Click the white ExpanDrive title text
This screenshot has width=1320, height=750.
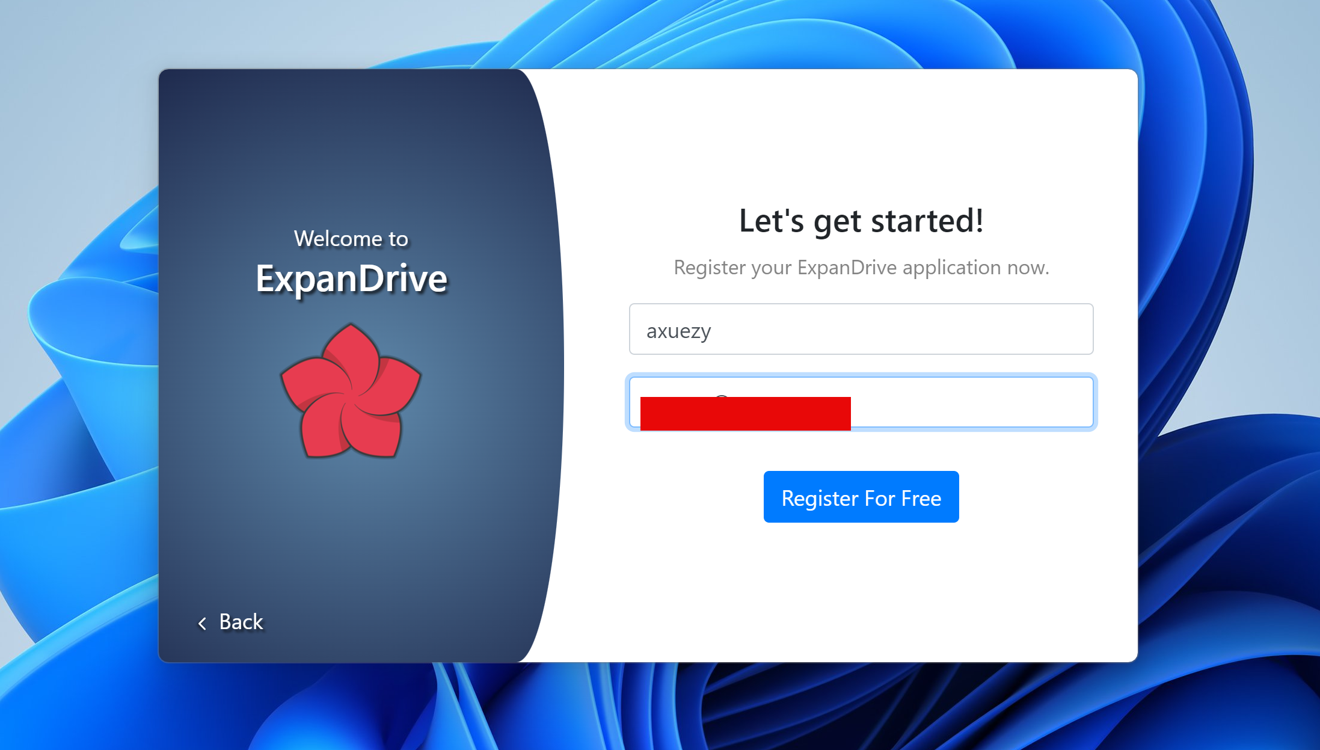pyautogui.click(x=351, y=279)
